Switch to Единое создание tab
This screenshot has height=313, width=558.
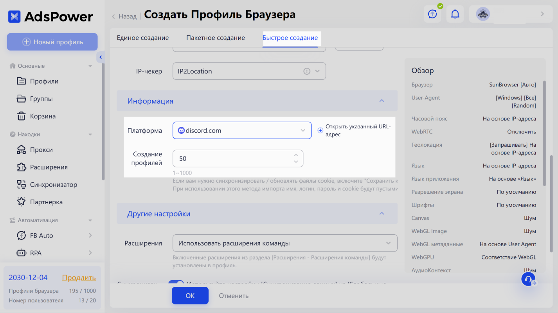[x=143, y=38]
